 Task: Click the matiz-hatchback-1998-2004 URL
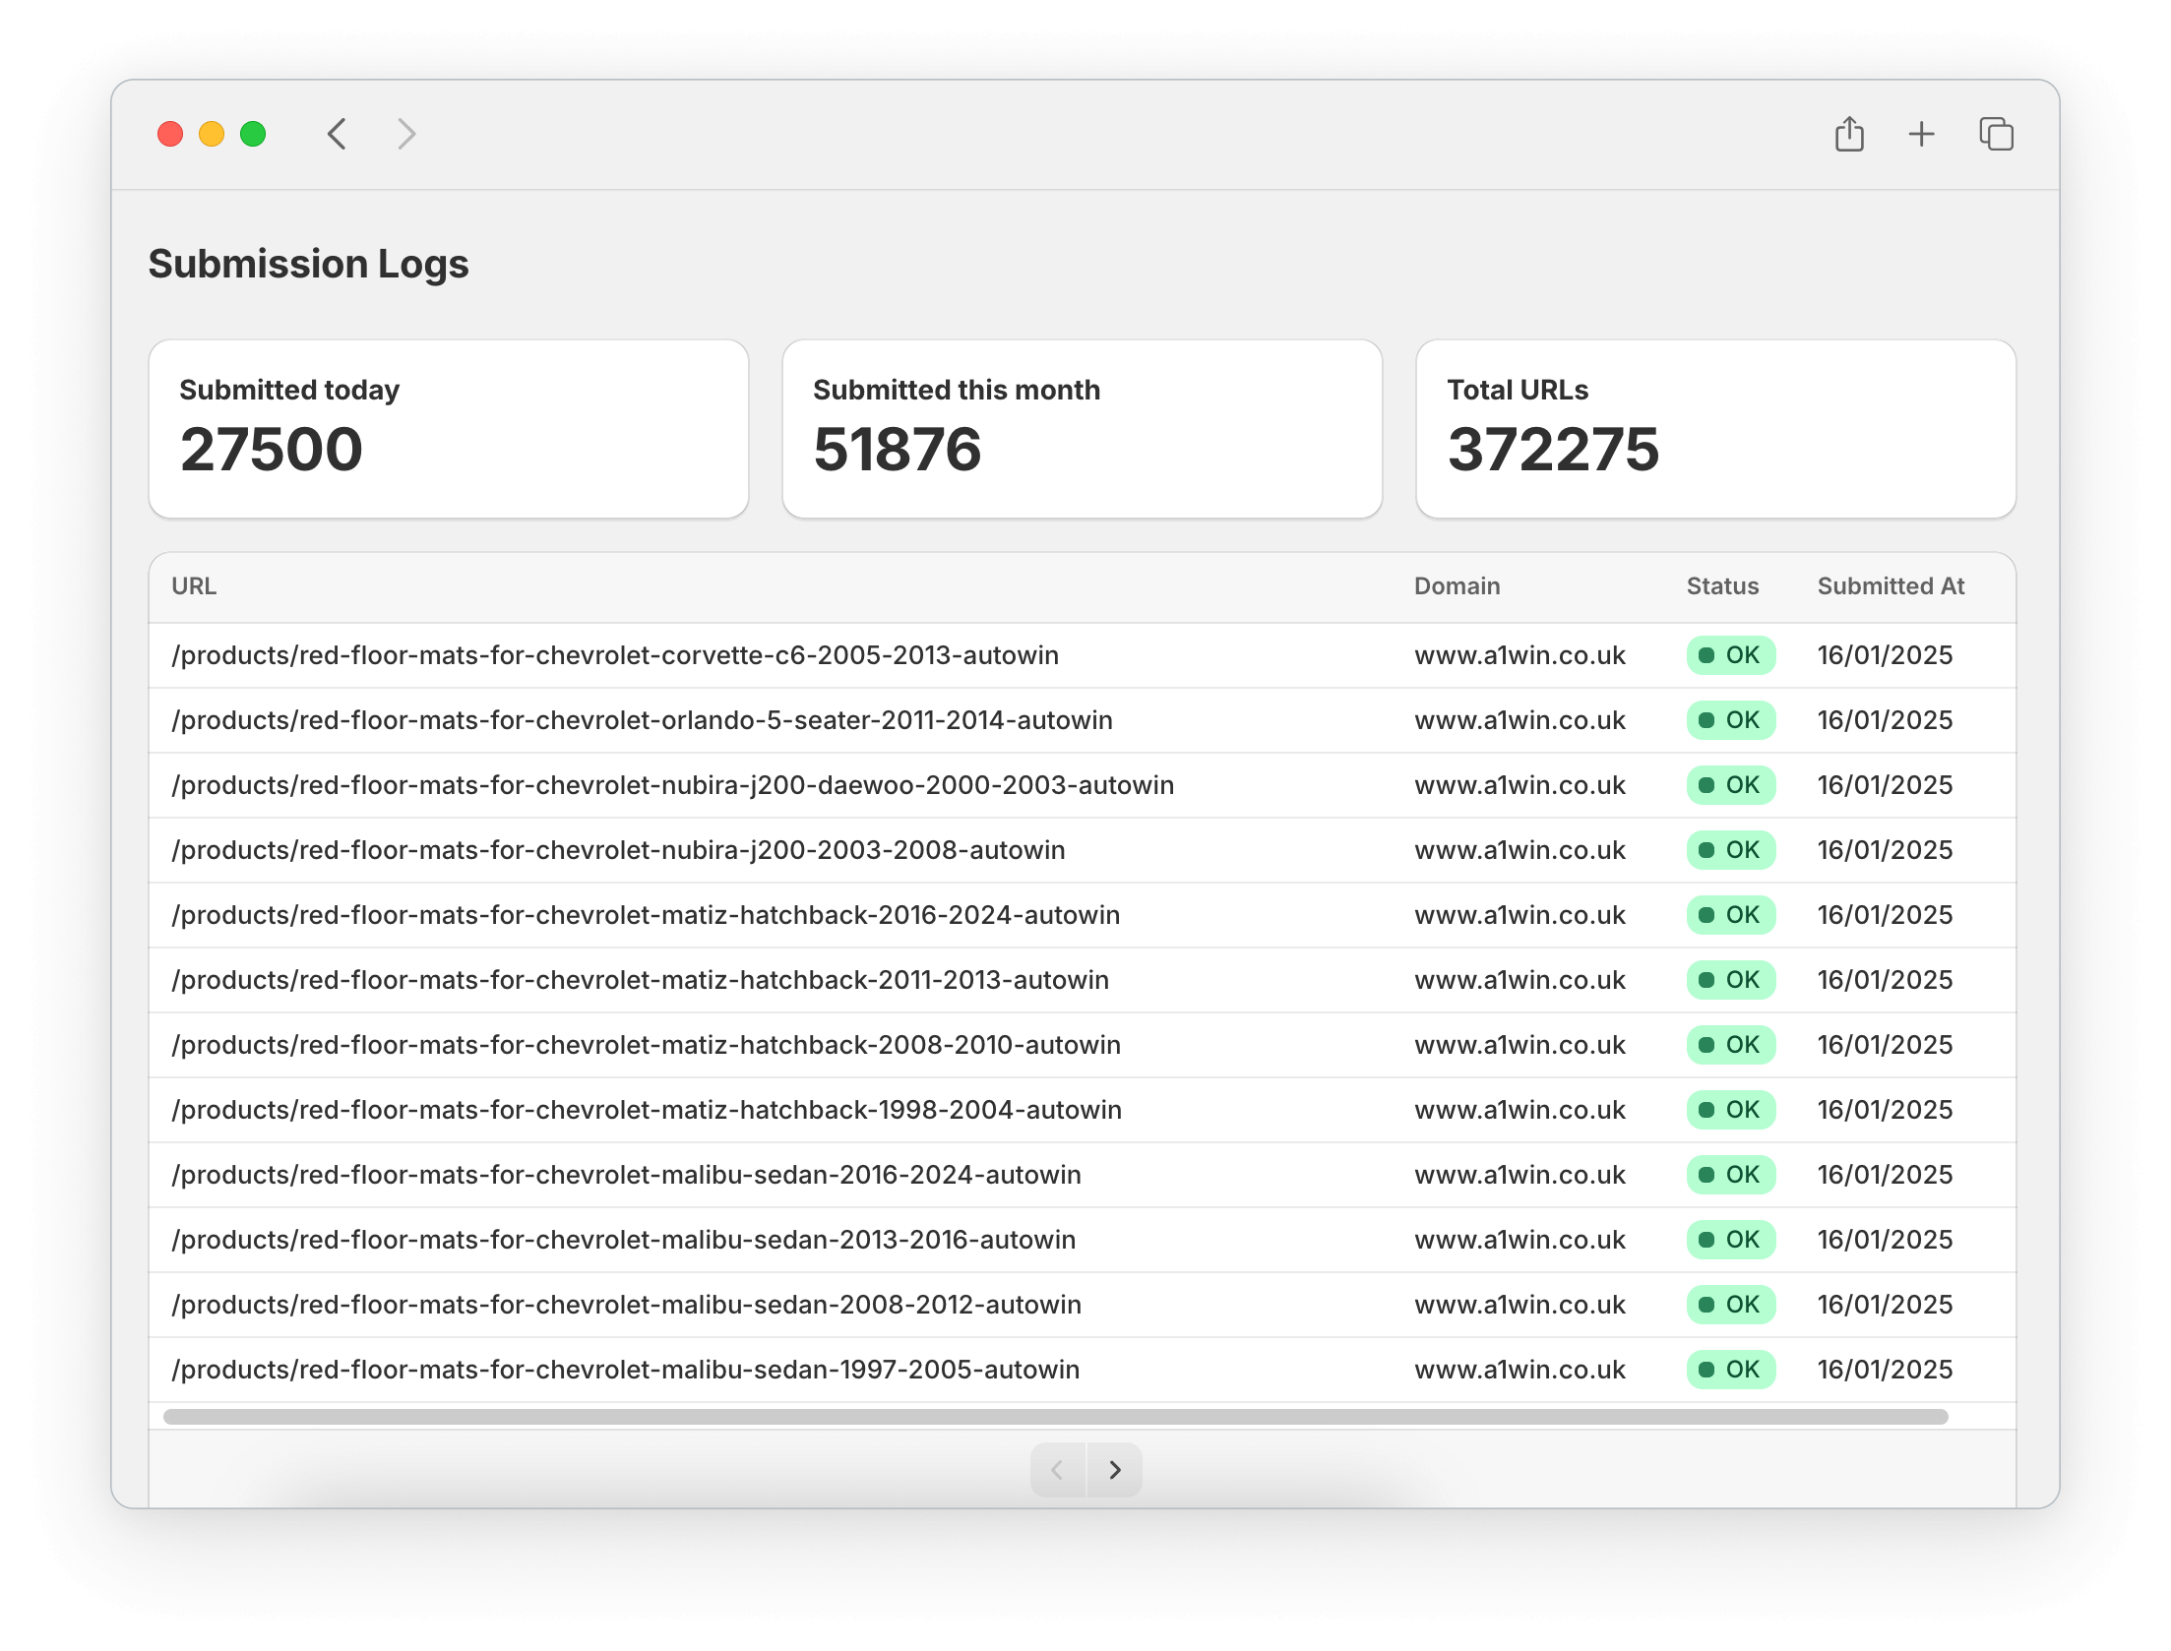tap(647, 1110)
